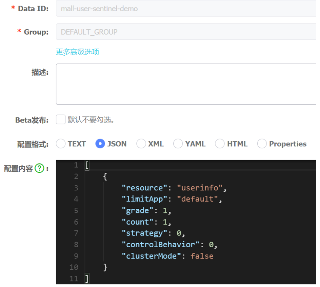Choose XML as the config format

(141, 143)
